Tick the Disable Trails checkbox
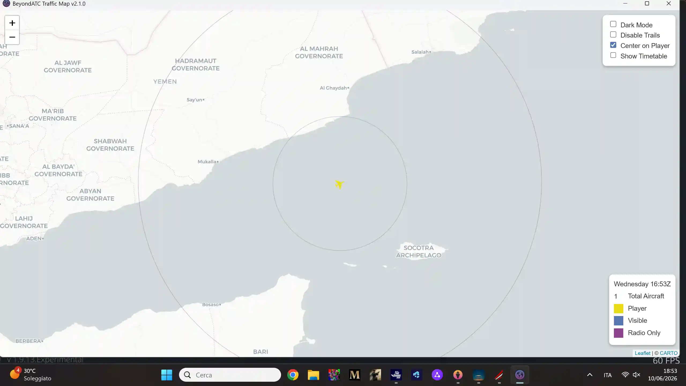Screen dimensions: 686x386 click(613, 35)
